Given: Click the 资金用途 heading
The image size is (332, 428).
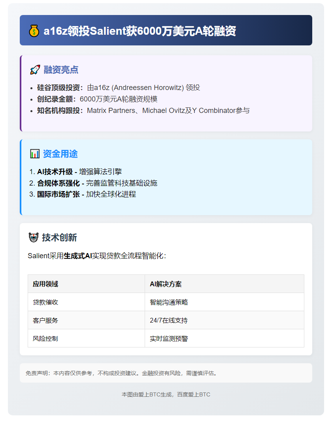Looking at the screenshot, I should click(x=60, y=154).
